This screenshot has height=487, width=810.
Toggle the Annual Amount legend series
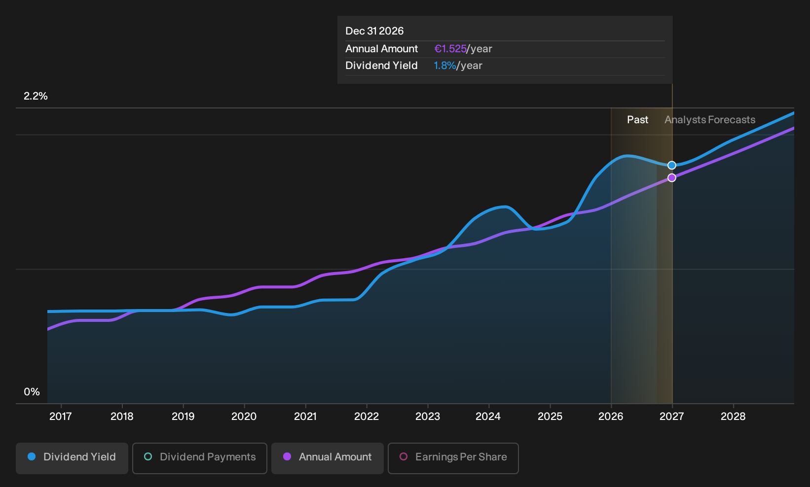(x=328, y=458)
